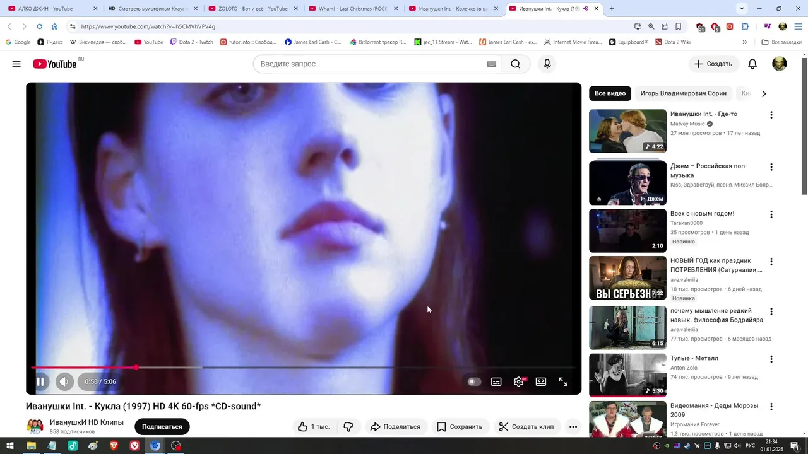
Task: Select the Игорь Владимирович Сорин chip
Action: click(x=683, y=93)
